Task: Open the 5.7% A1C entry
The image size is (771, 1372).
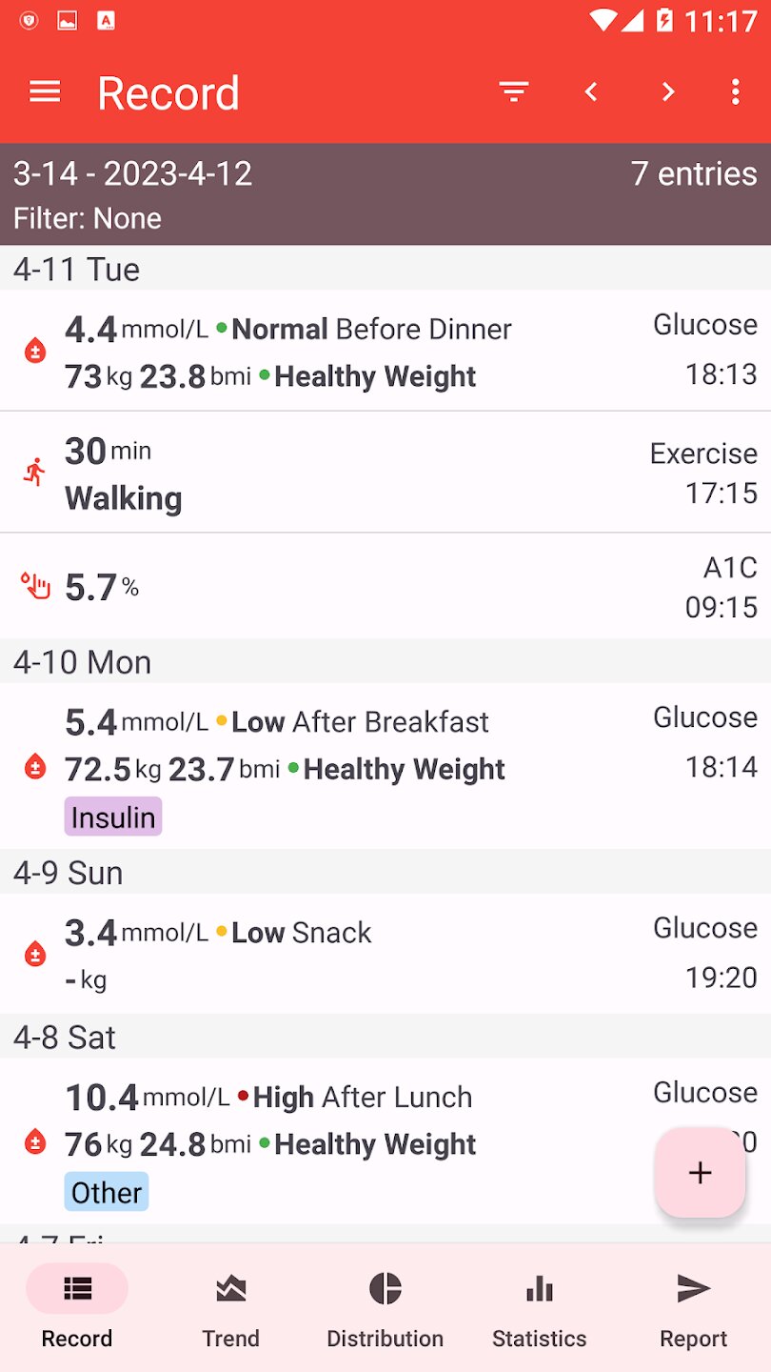Action: 385,586
